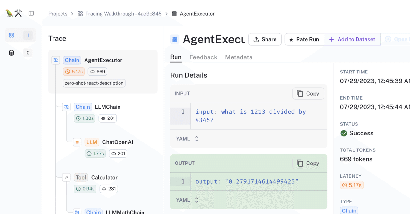410x214 pixels.
Task: Open the output YAML format dropdown
Action: pos(187,200)
